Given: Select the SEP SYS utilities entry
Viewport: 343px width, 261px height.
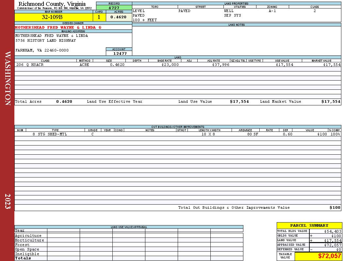Looking at the screenshot, I should [x=233, y=16].
